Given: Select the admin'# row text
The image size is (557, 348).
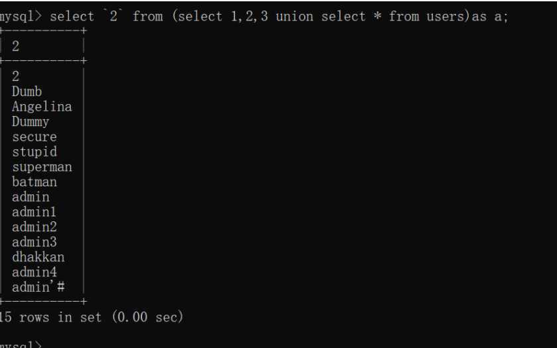Looking at the screenshot, I should (x=39, y=287).
